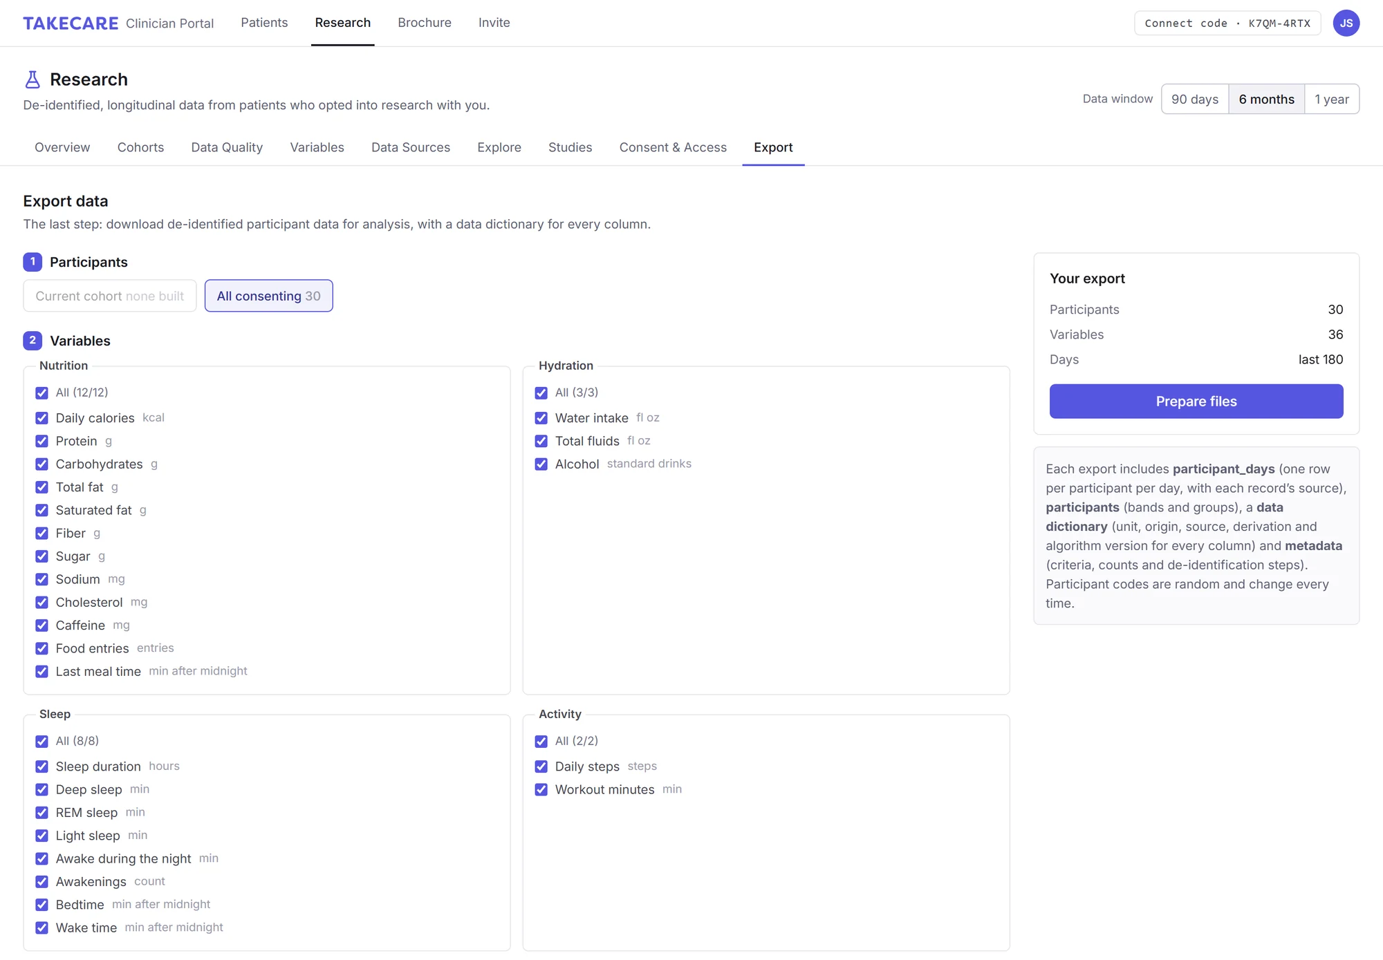Toggle Workout minutes checkbox
Viewport: 1383px width, 960px height.
(541, 789)
